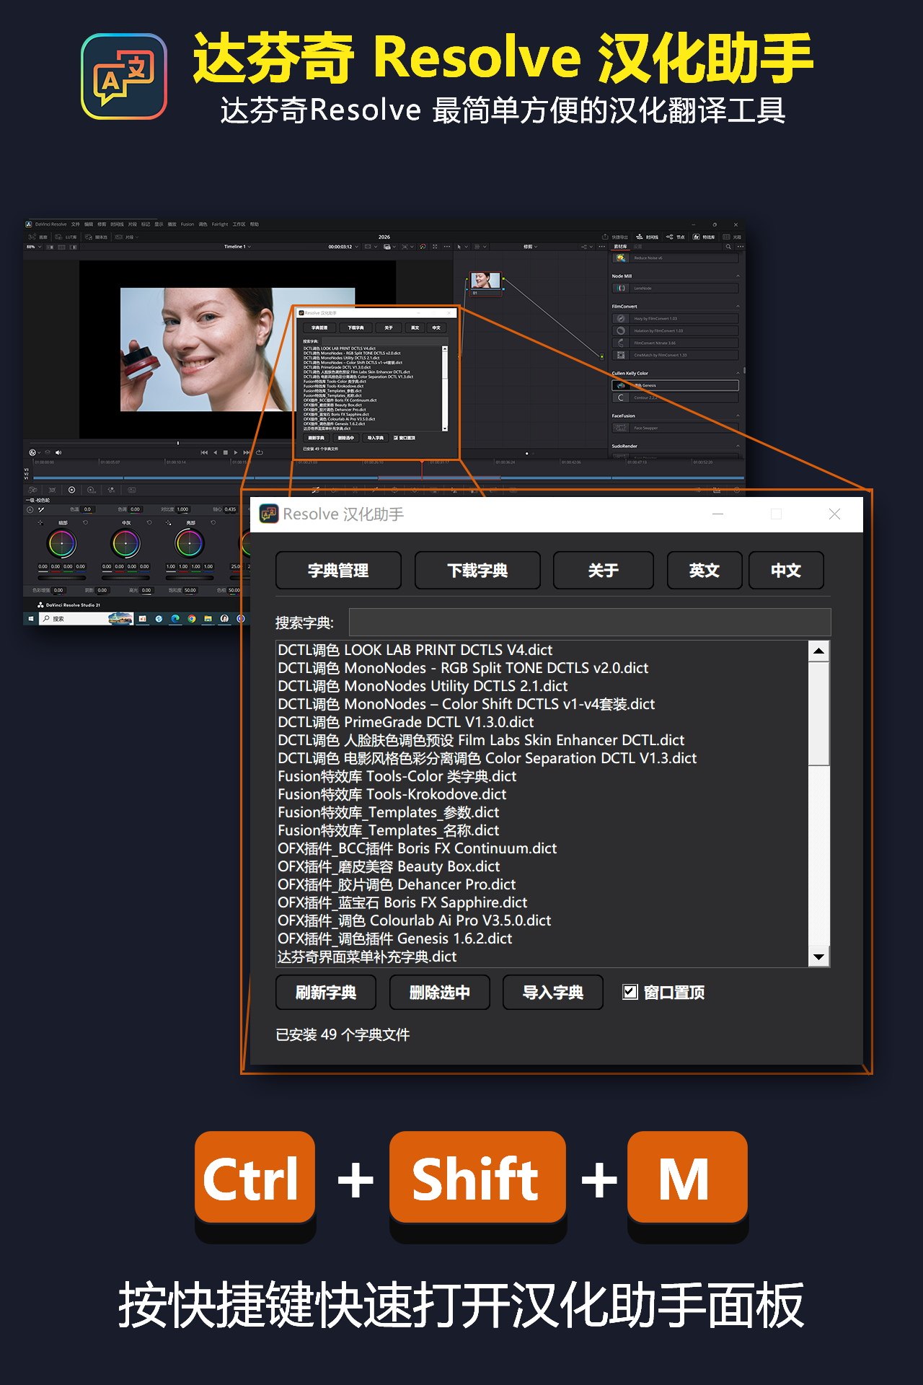Collapse the Node Mill effects group
This screenshot has width=923, height=1385.
(x=738, y=276)
